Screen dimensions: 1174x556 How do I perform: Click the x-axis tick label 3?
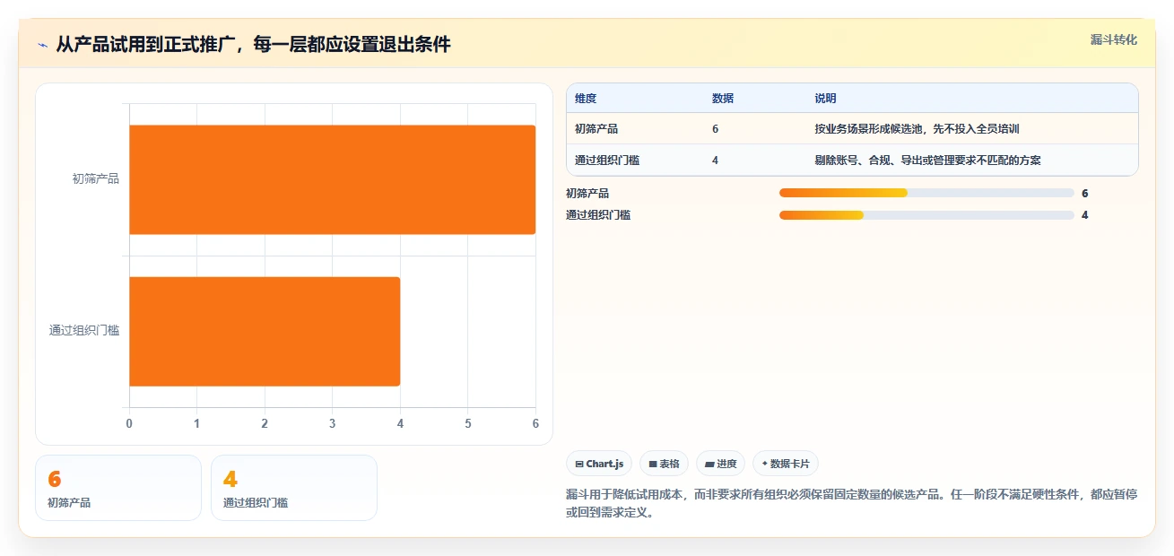point(333,423)
